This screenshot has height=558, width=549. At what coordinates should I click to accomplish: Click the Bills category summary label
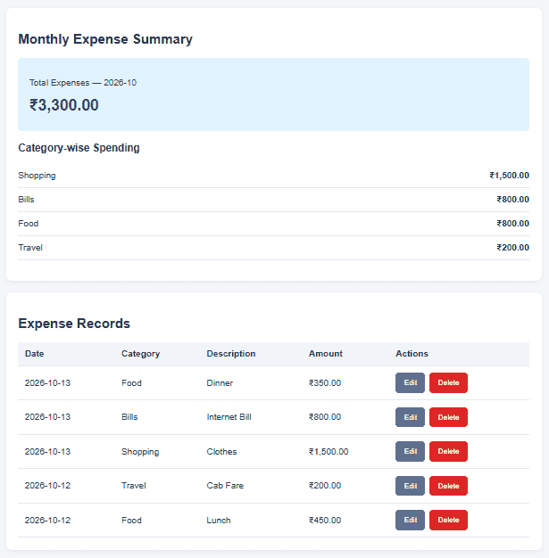[x=26, y=200]
